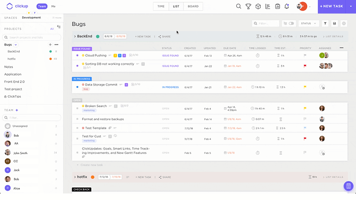356x200 pixels.
Task: Open hotfix list details
Action: point(333,177)
